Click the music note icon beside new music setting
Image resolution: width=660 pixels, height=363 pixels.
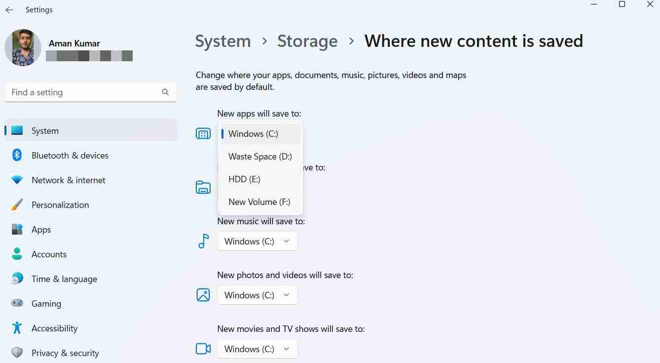(203, 241)
